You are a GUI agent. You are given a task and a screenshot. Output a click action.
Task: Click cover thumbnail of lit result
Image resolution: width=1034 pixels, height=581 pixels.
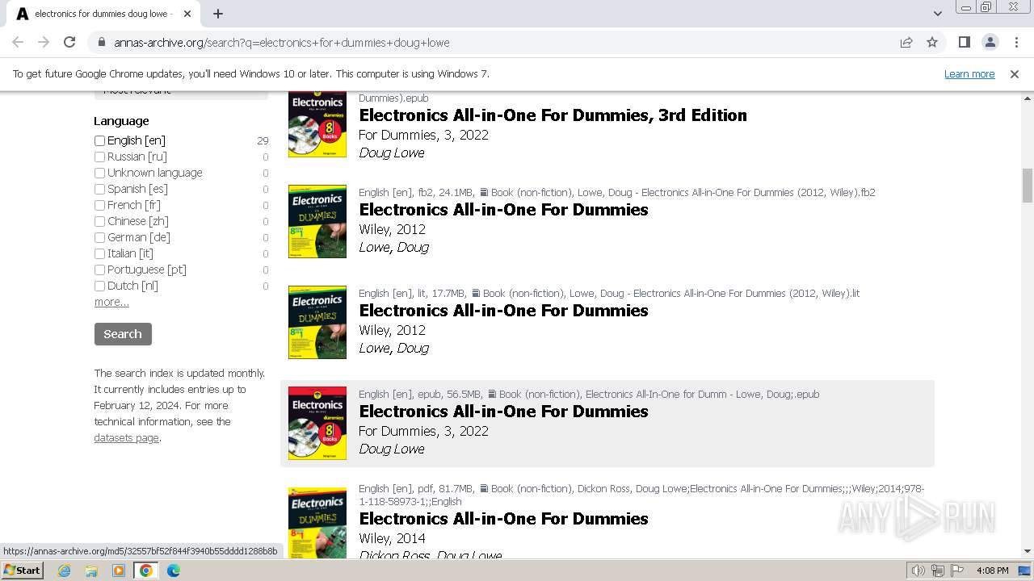coord(317,322)
